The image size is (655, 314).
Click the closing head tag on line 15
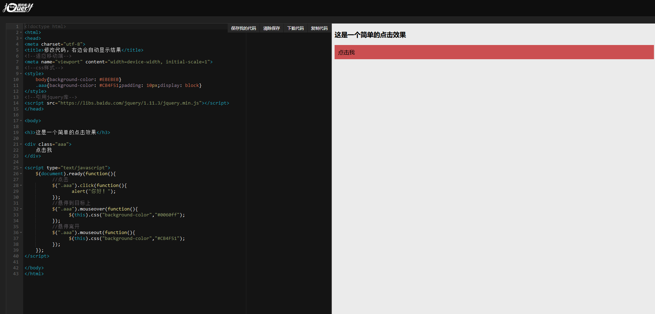click(x=34, y=109)
